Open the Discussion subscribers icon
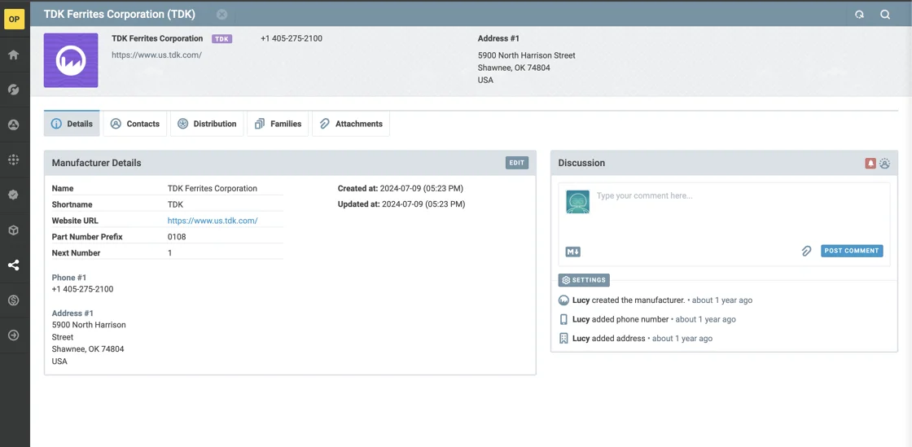Viewport: 912px width, 447px height. click(885, 164)
